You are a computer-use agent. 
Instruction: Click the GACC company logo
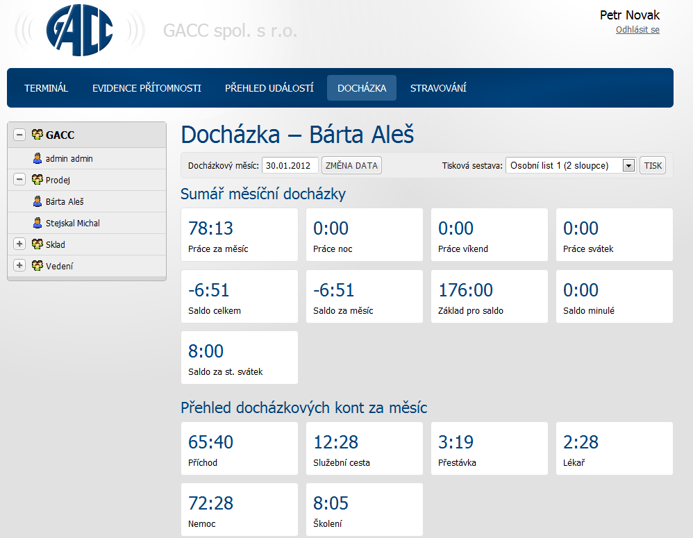click(x=80, y=30)
